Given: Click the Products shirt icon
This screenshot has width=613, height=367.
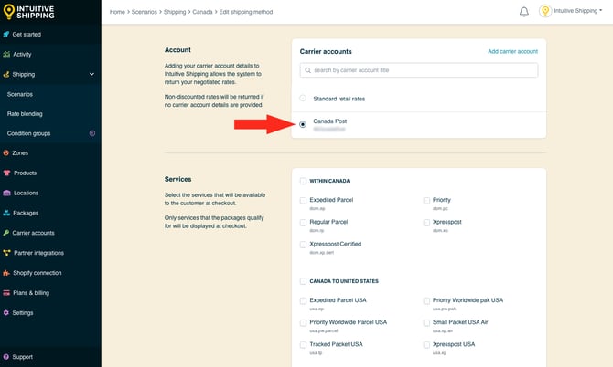Looking at the screenshot, I should (6, 173).
